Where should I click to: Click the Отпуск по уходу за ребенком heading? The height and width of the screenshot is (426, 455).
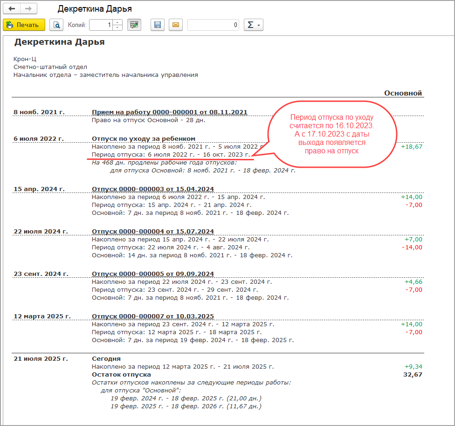tap(143, 139)
